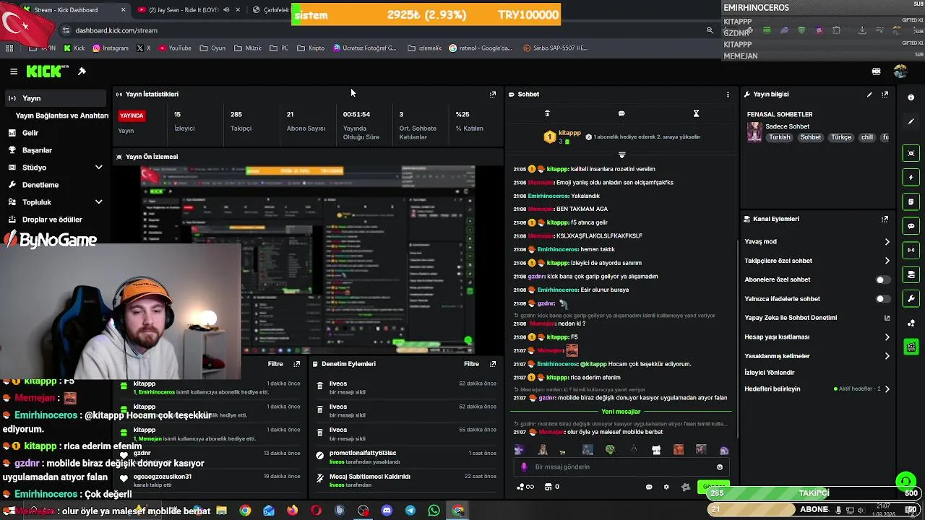Open Yasaklanmış kelimeler options arrow
This screenshot has width=925, height=520.
(887, 356)
